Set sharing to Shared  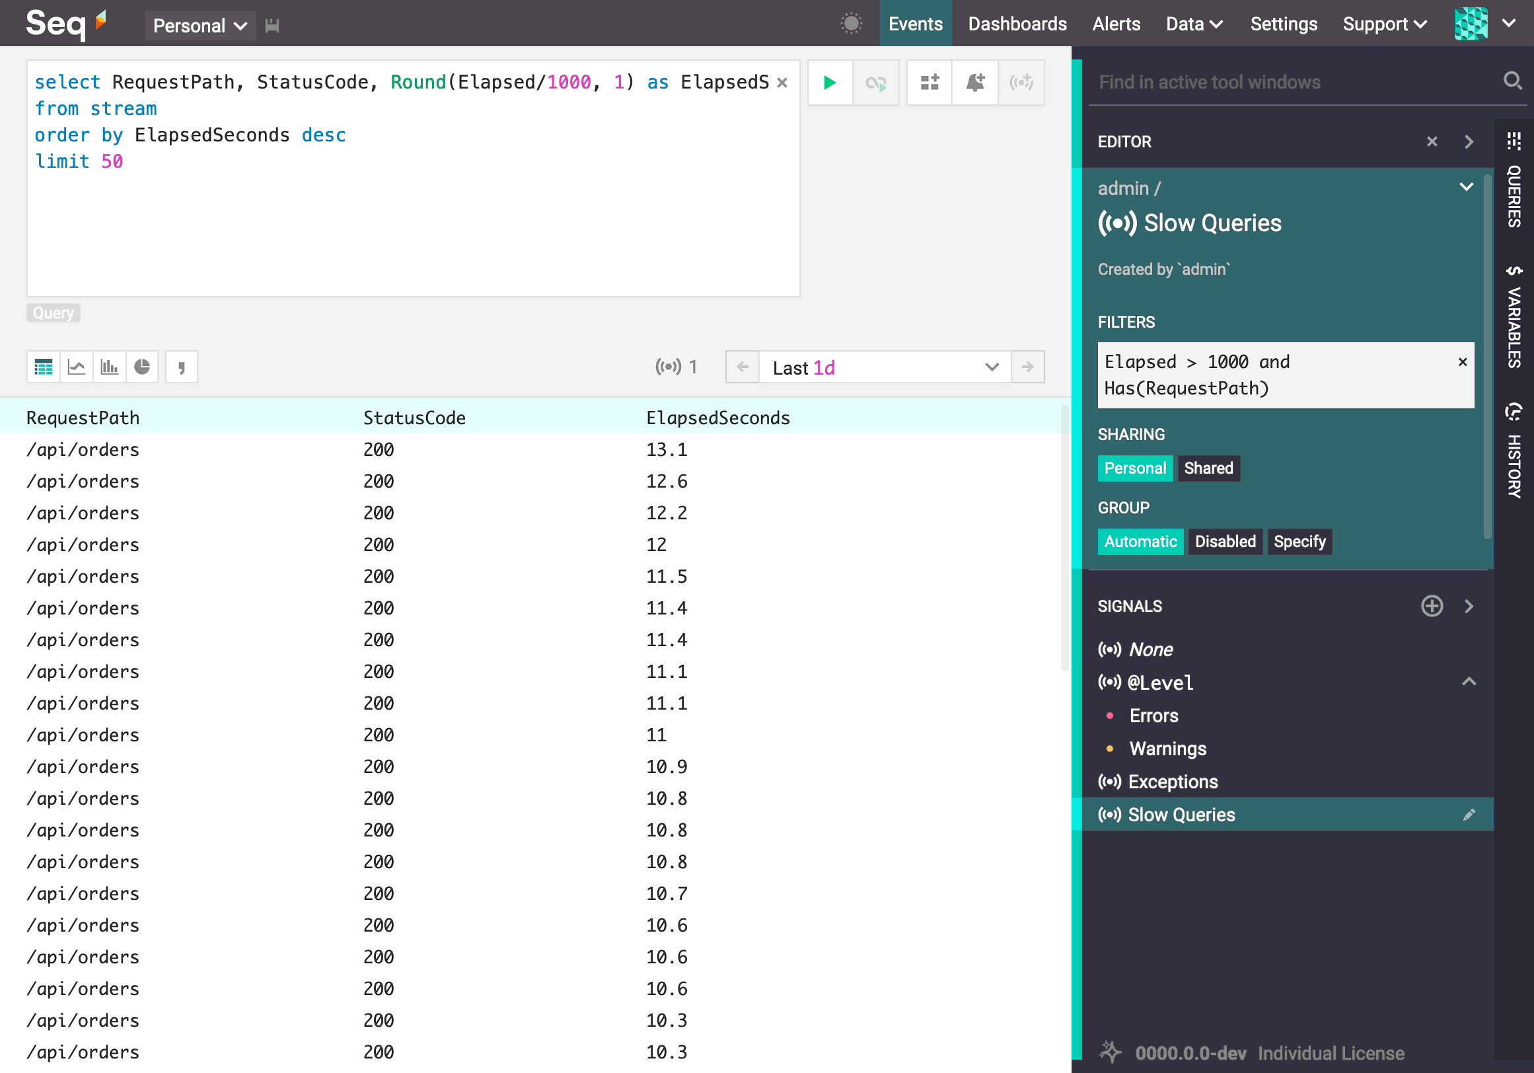pos(1208,468)
